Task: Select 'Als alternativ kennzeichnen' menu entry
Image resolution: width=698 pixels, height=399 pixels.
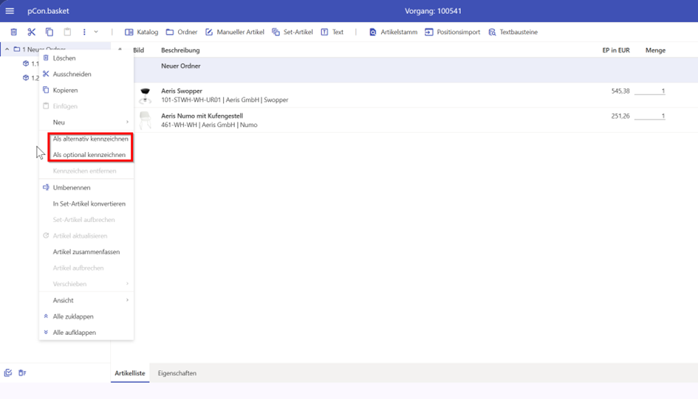Action: [x=90, y=139]
